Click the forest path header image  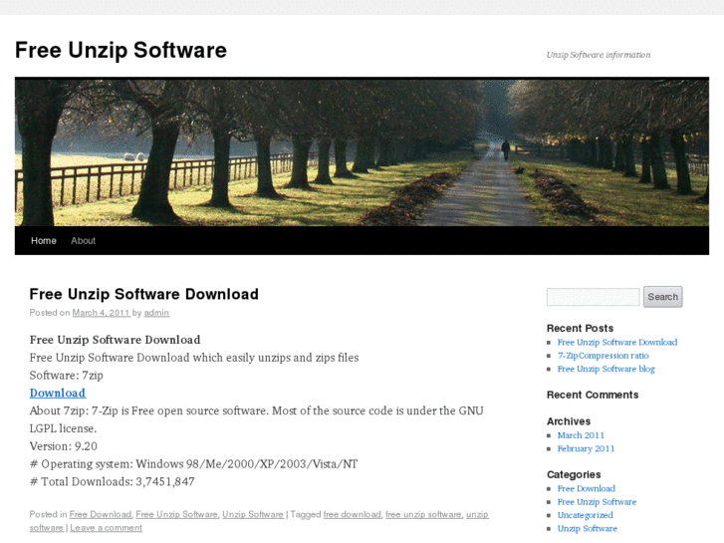coord(362,151)
